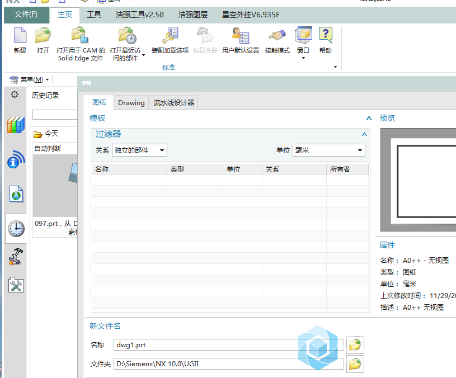The image size is (456, 378).
Task: Open the web browser globe page sidebar icon
Action: click(16, 194)
